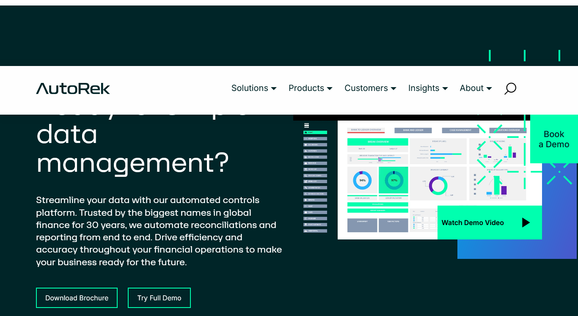Image resolution: width=578 pixels, height=316 pixels.
Task: Expand the Products navigation dropdown
Action: tap(311, 88)
